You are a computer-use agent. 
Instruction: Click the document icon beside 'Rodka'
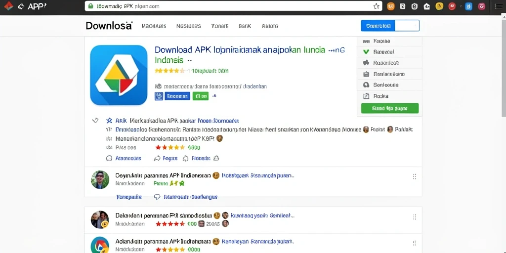coord(366,96)
